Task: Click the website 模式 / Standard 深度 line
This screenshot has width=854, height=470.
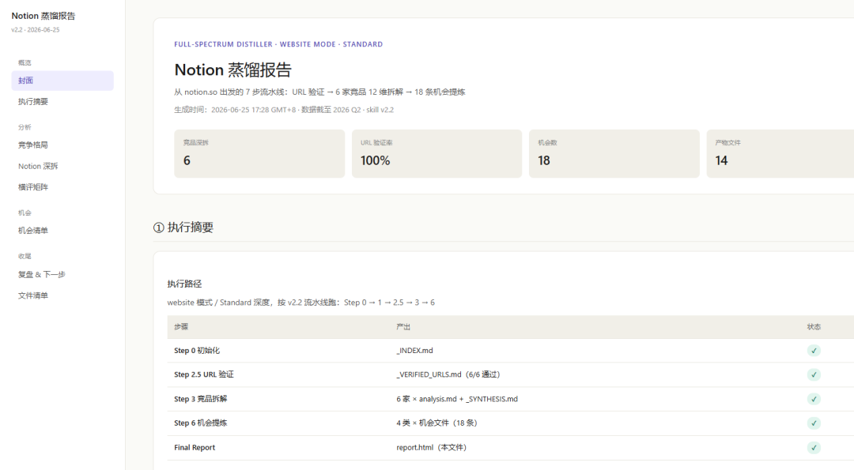Action: click(300, 303)
